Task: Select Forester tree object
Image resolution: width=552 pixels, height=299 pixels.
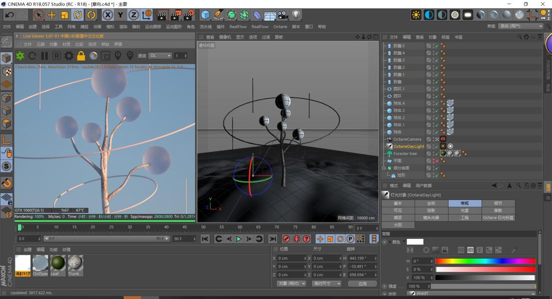Action: 405,153
